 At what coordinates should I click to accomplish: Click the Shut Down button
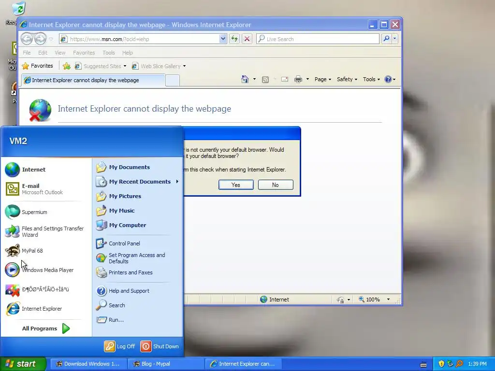click(x=160, y=346)
